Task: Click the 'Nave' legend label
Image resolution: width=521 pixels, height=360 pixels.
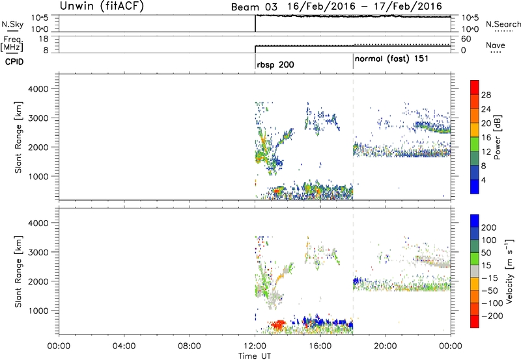Action: click(496, 45)
